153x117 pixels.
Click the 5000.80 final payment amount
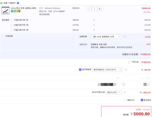142,114
